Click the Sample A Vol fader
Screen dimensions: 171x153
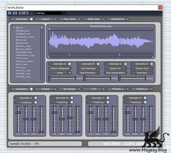[18, 113]
